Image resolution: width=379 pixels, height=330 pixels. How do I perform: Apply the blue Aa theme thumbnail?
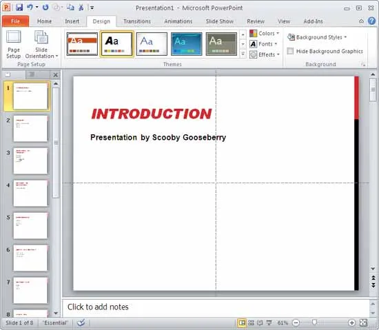(186, 44)
